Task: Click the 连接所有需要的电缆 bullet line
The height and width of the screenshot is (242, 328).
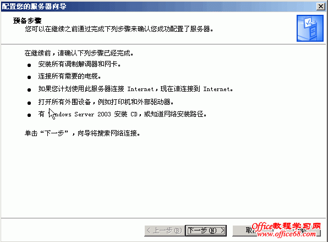Action: pos(69,76)
